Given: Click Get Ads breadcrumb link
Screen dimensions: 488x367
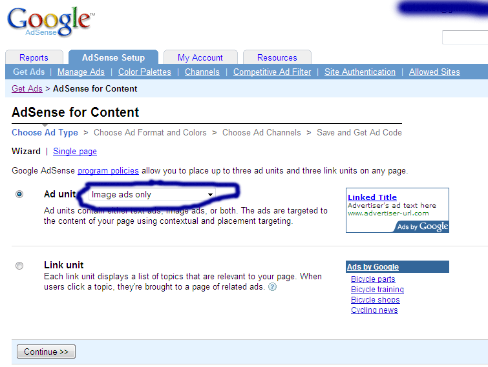Looking at the screenshot, I should (27, 88).
